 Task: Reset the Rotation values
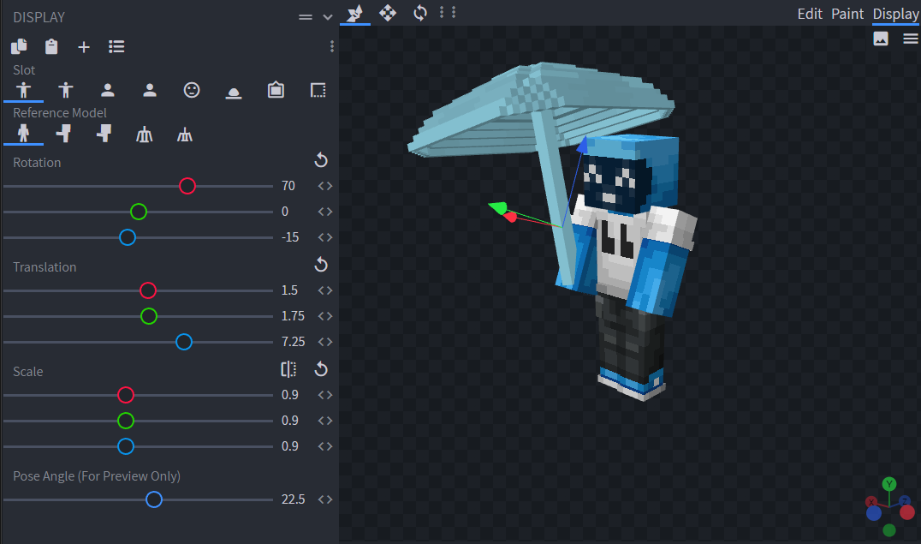click(321, 160)
